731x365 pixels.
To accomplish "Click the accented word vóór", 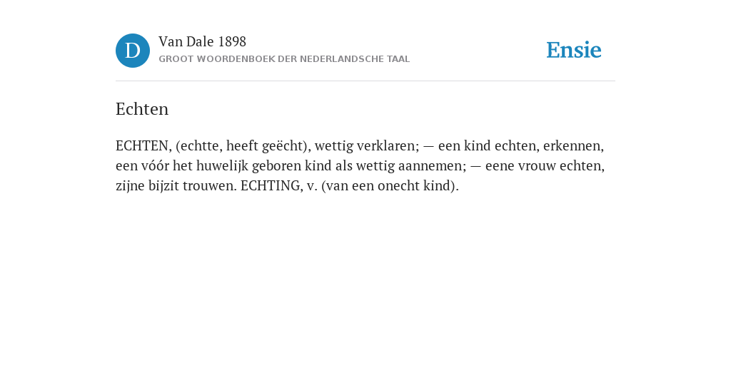I will click(x=155, y=166).
